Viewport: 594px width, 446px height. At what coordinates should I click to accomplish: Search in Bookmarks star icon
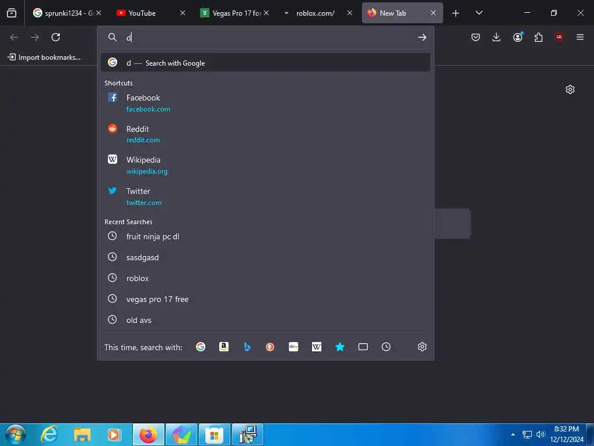340,347
